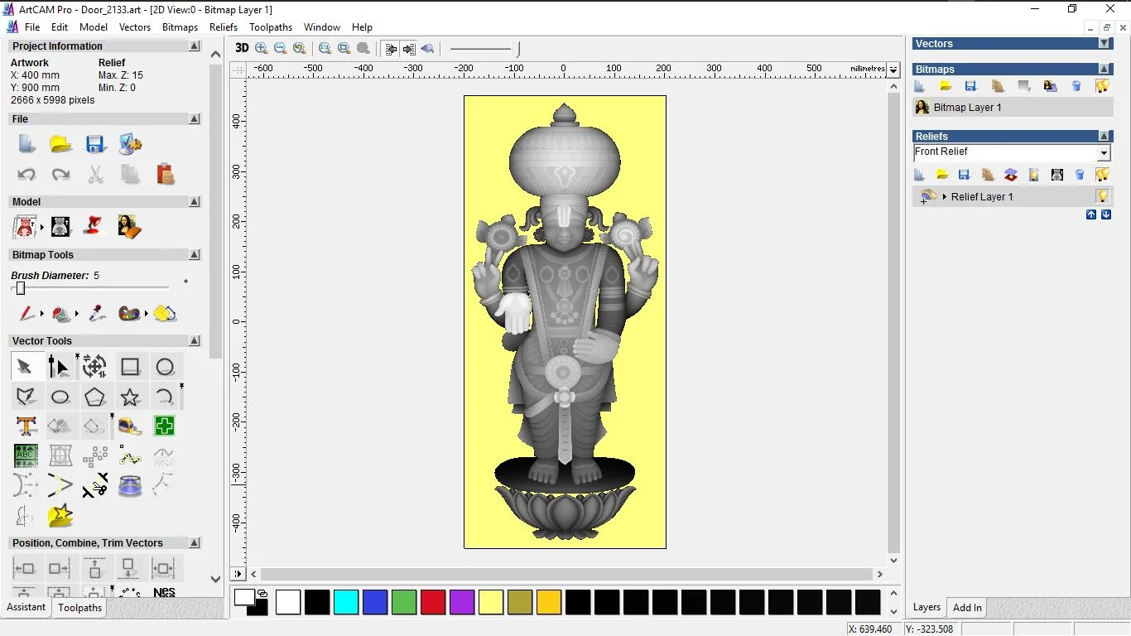This screenshot has height=636, width=1131.
Task: Click the Save floppy icon in File
Action: click(95, 145)
